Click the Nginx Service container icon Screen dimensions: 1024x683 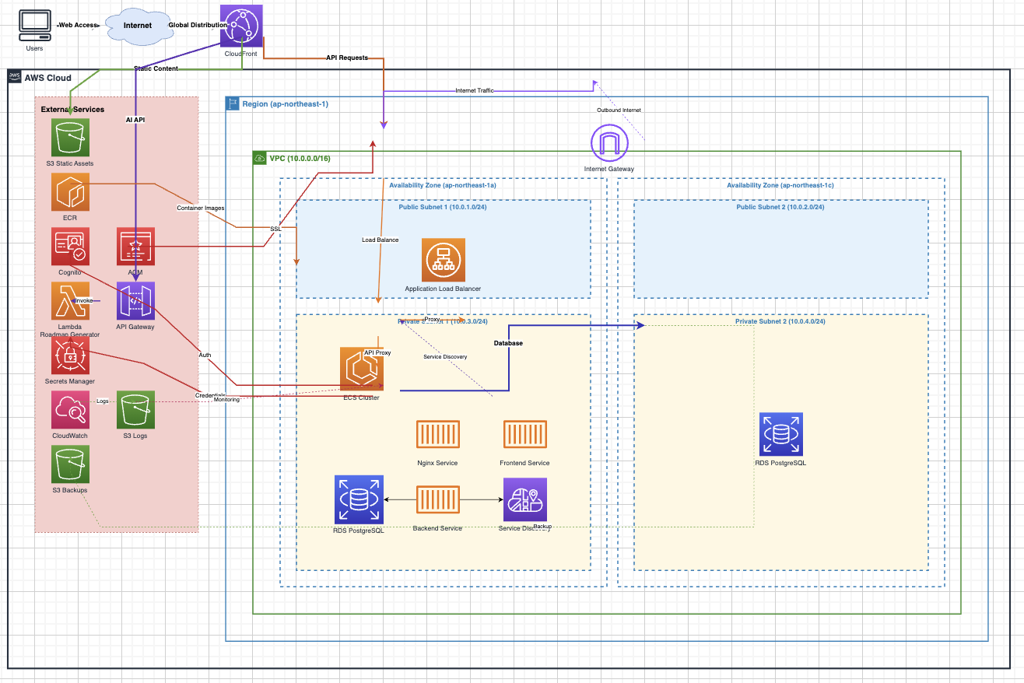tap(437, 434)
